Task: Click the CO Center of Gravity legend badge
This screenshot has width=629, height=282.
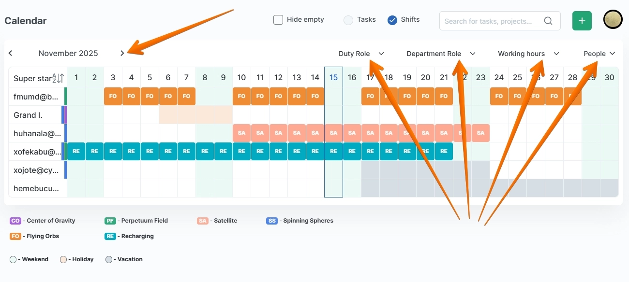Action: coord(14,221)
